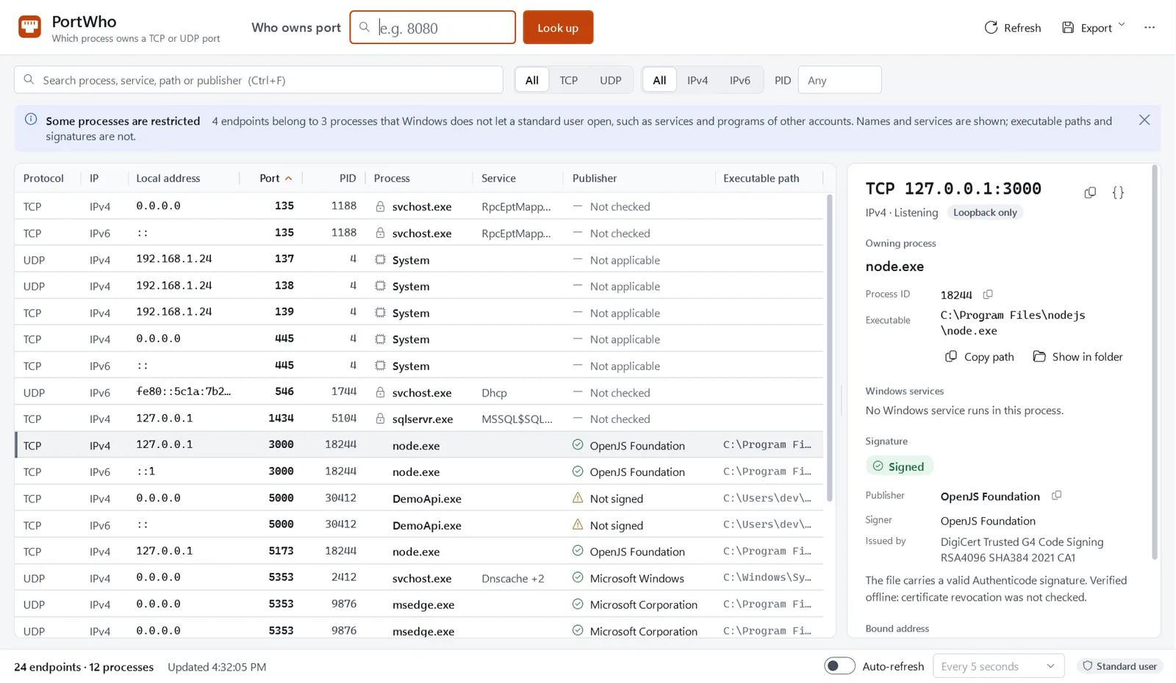Click lock icon on Dhcp svchost row

[x=380, y=392]
